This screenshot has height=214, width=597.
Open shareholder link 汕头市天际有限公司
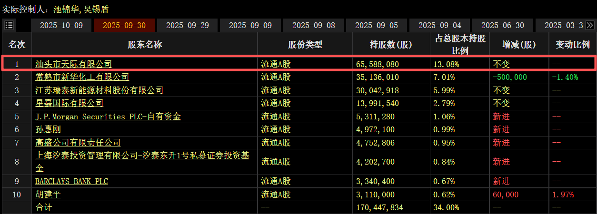[x=74, y=64]
